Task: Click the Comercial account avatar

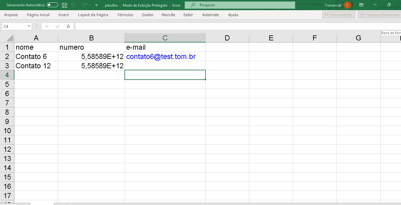Action: (347, 5)
